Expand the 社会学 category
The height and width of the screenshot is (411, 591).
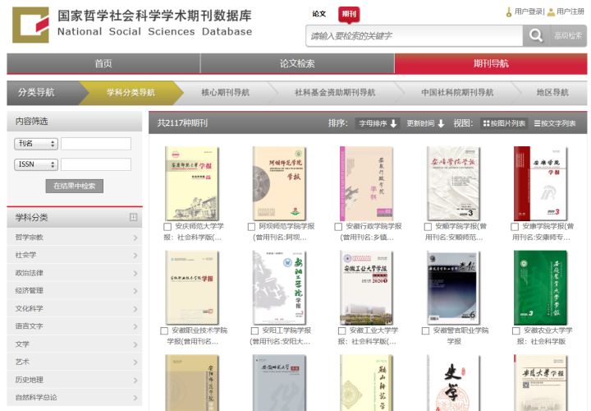(75, 255)
